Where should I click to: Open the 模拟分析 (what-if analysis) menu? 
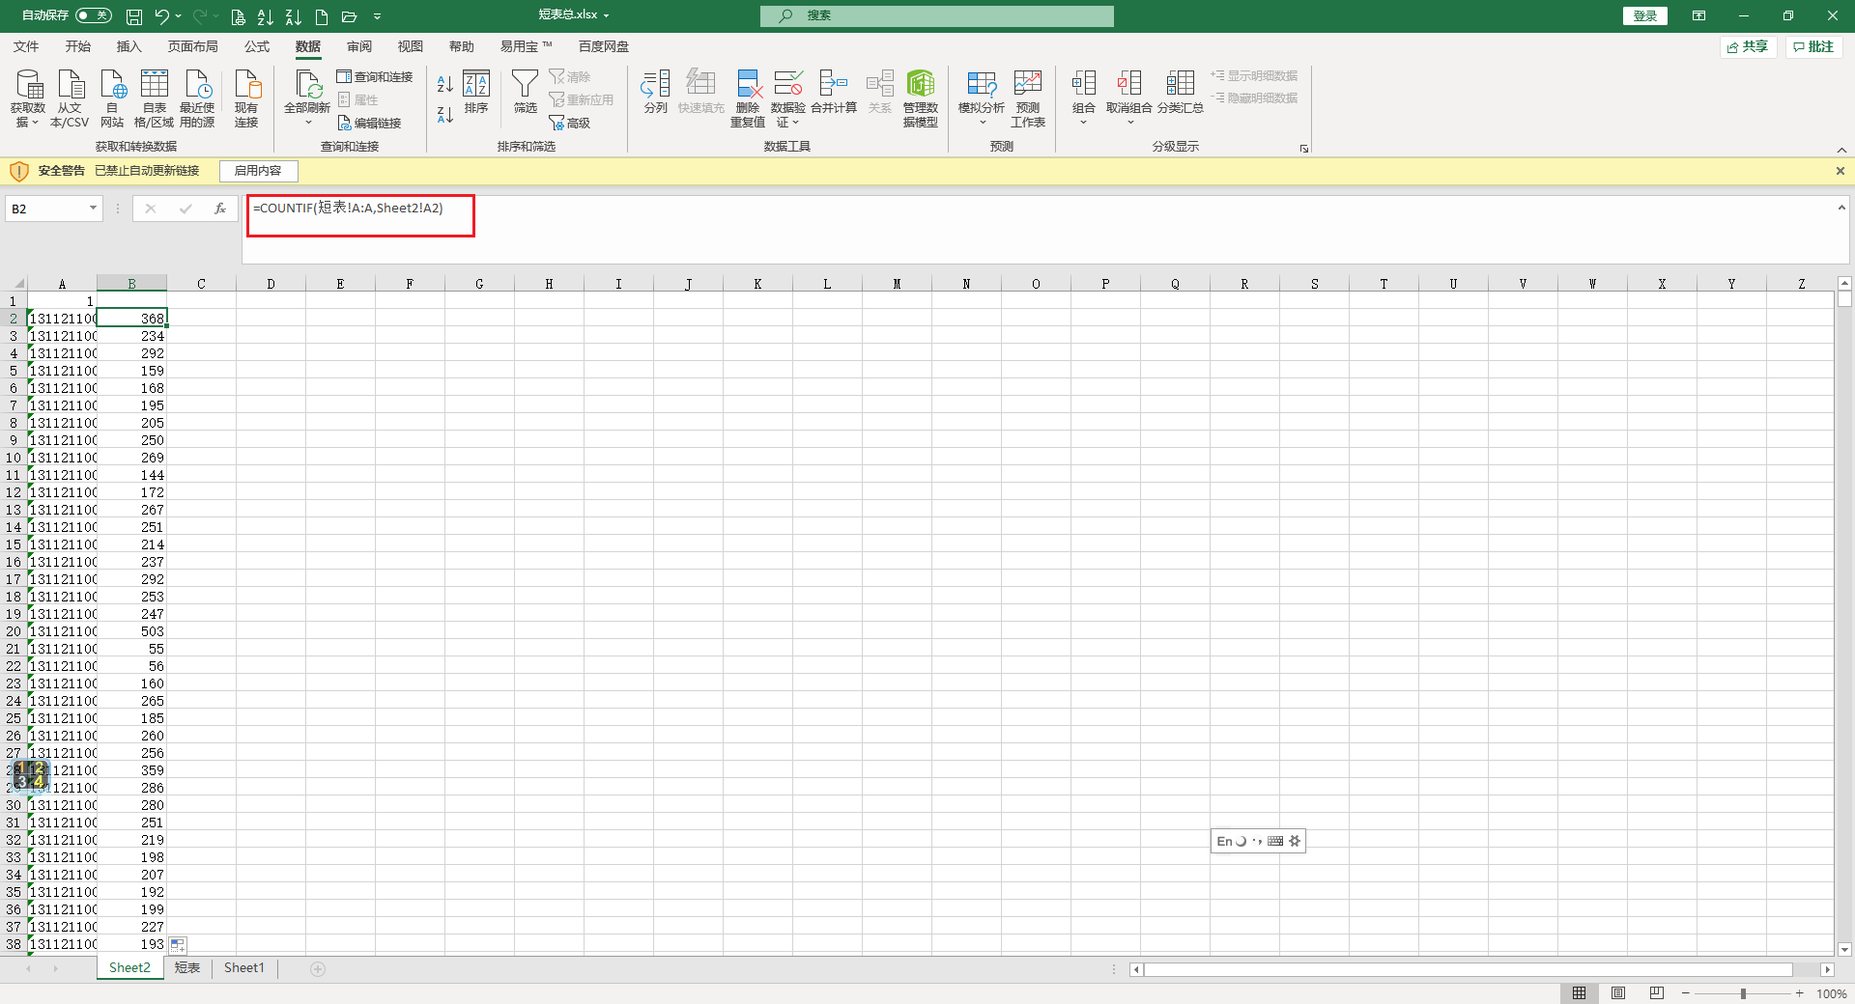coord(982,98)
